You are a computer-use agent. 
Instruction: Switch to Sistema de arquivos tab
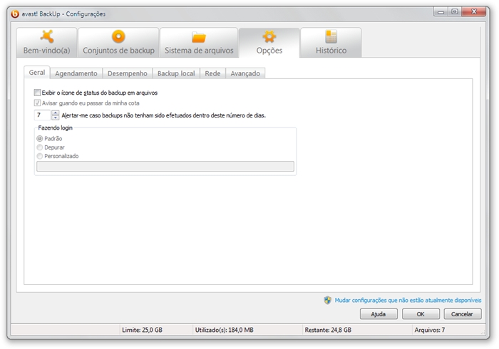[199, 42]
